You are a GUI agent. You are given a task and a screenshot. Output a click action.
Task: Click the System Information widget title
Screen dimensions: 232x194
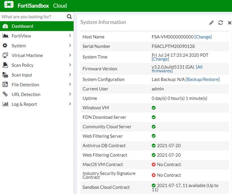(103, 22)
